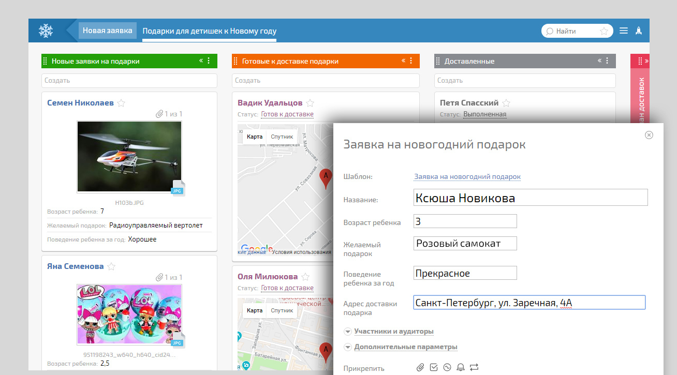
Task: Toggle the star in the search box
Action: tap(604, 31)
